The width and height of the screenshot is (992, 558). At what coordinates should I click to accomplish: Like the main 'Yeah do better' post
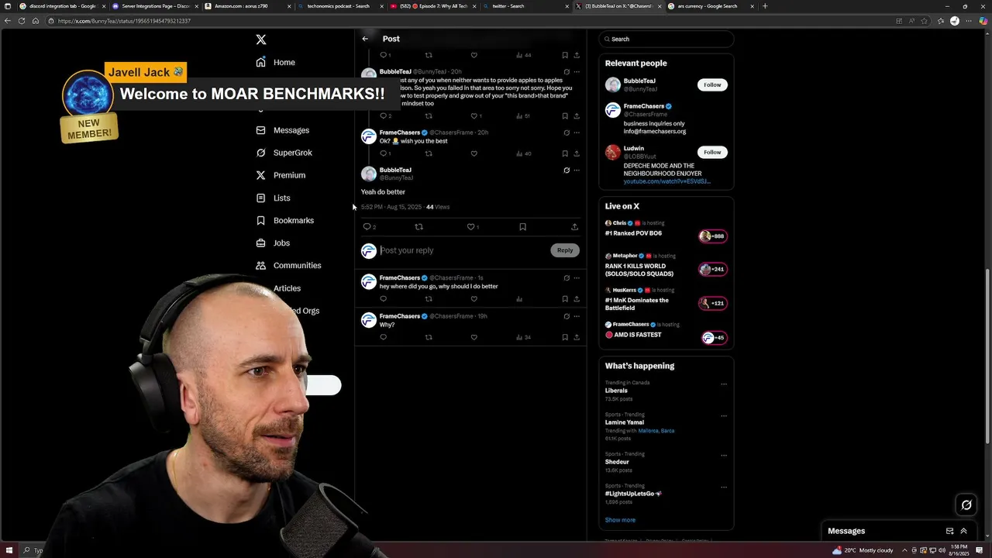[x=470, y=227]
